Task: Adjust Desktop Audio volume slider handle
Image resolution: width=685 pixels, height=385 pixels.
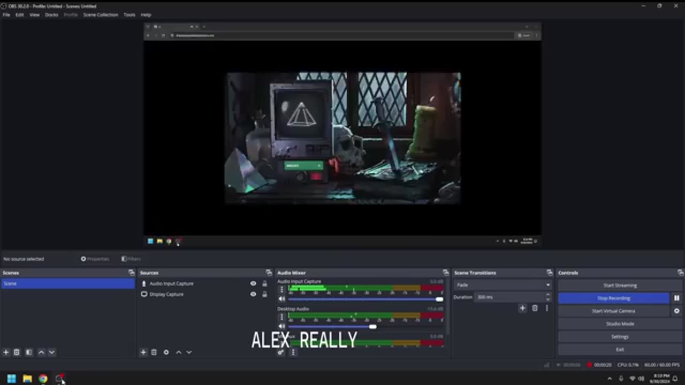Action: point(372,327)
